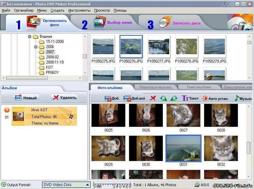Viewport: 254px width, 189px height.
Task: Delete selected photo with red X icon
Action: click(153, 98)
